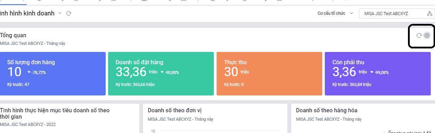
Task: Click Kỳ trước: 365,66 triệu text
Action: pyautogui.click(x=135, y=85)
